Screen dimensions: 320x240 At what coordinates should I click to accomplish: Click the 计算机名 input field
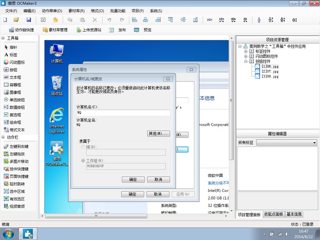(123, 112)
